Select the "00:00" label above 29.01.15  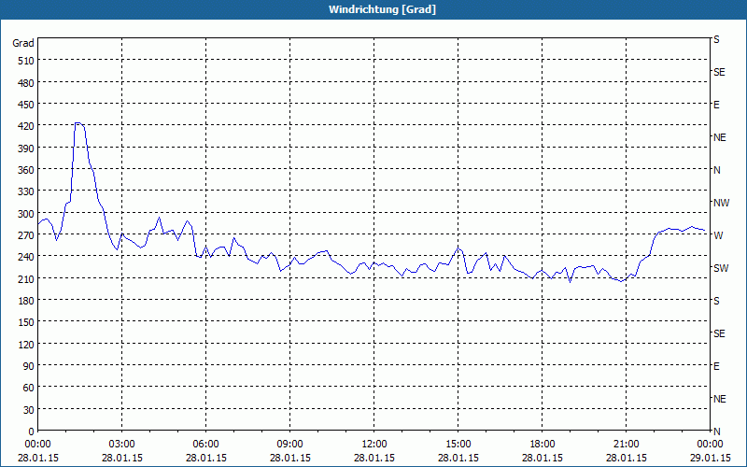(x=711, y=445)
